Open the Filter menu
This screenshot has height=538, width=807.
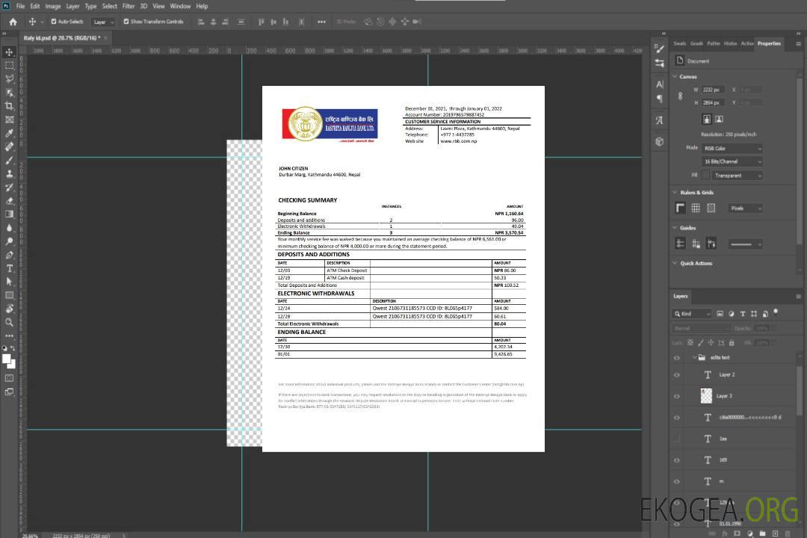pyautogui.click(x=129, y=6)
